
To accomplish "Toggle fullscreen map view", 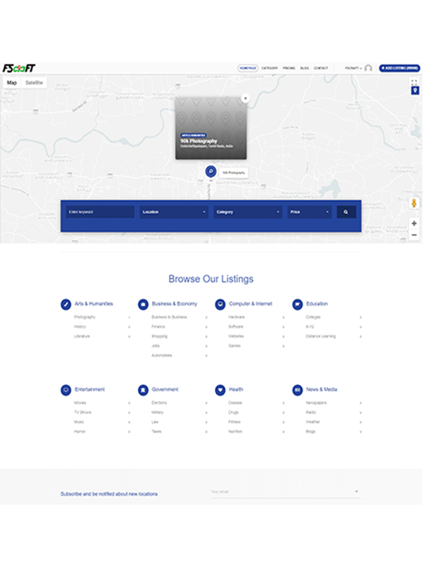I will coord(414,82).
